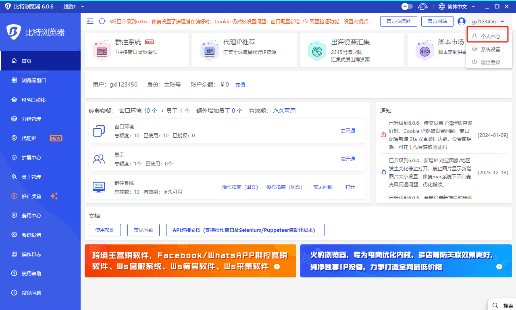This screenshot has height=310, width=516.
Task: Click the 群控系统 card icon
Action: (102, 50)
